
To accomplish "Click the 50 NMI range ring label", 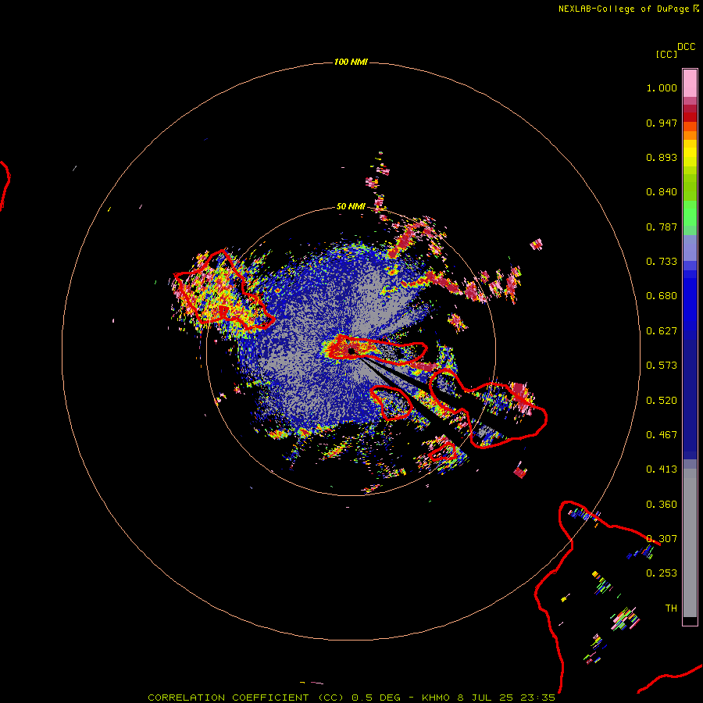I will click(x=351, y=206).
